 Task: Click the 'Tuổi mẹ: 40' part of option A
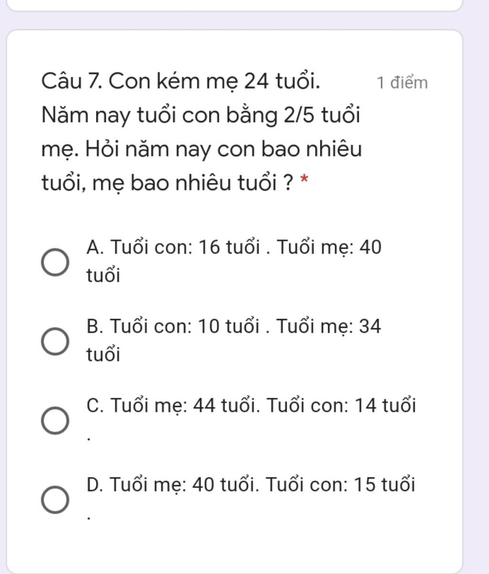329,247
